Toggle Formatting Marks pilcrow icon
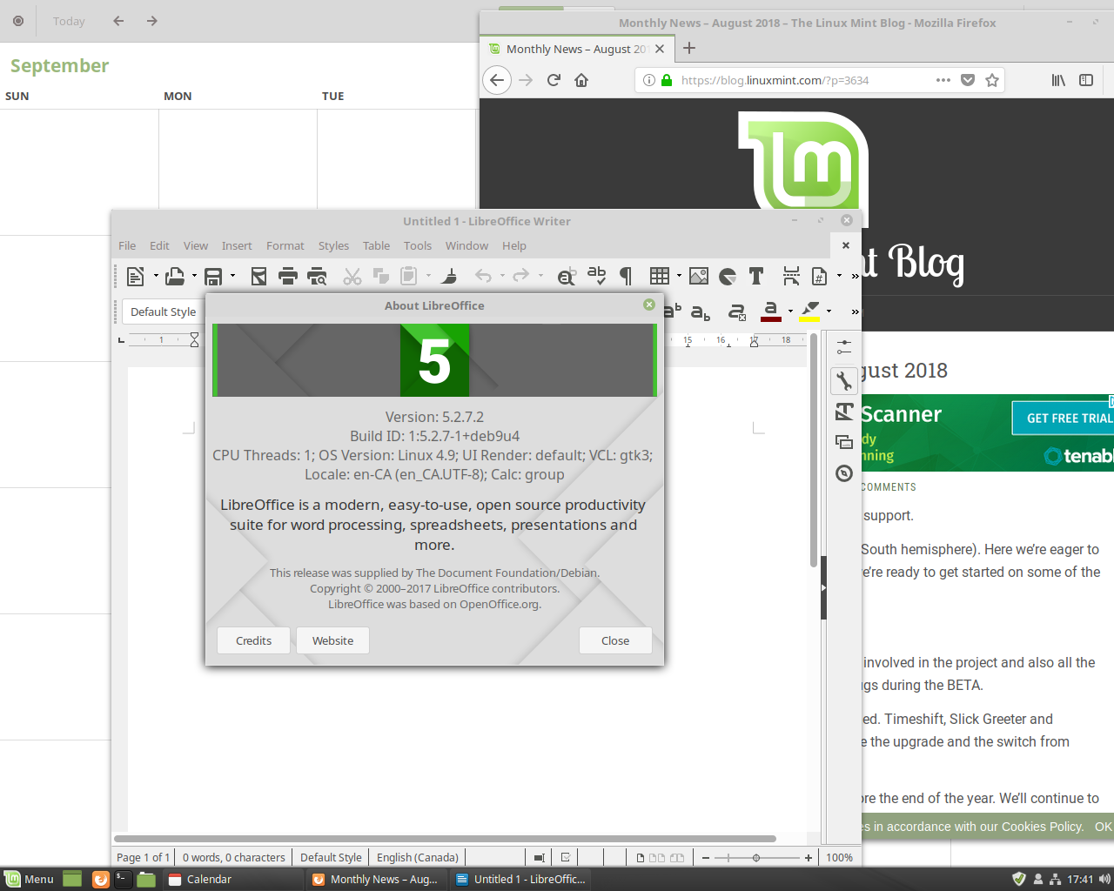Image resolution: width=1114 pixels, height=891 pixels. coord(625,277)
